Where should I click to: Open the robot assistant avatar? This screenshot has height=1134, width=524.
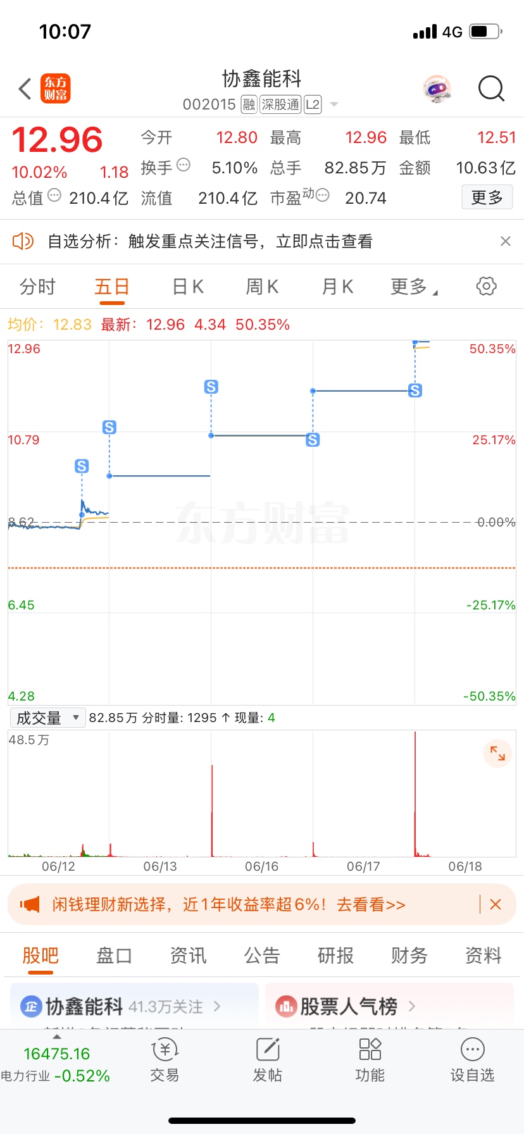pos(437,89)
